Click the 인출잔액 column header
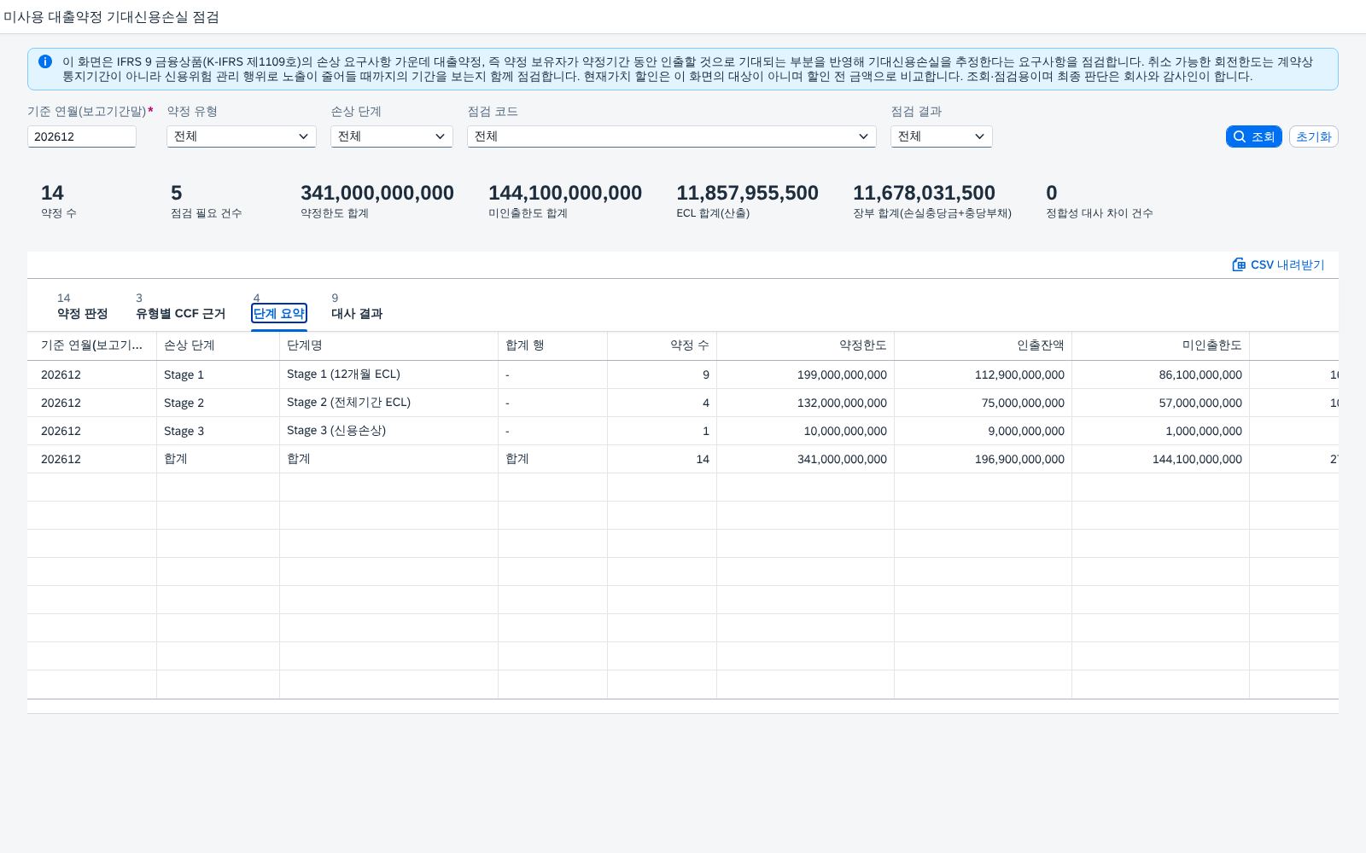The image size is (1366, 853). point(983,345)
